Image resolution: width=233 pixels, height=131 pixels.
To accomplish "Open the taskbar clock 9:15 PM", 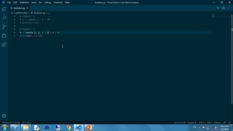I will (225, 128).
